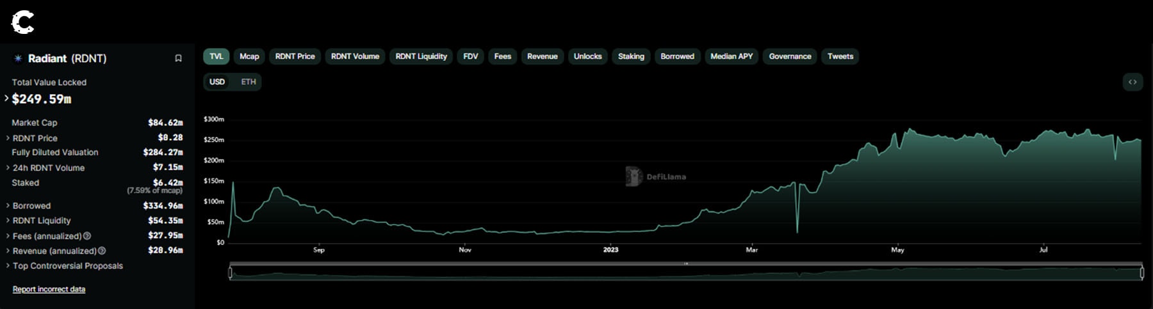Show the Governance metric on chart
The image size is (1153, 309).
(x=790, y=56)
